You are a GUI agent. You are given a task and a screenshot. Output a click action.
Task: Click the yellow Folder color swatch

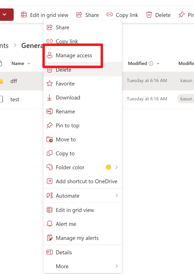(x=109, y=167)
